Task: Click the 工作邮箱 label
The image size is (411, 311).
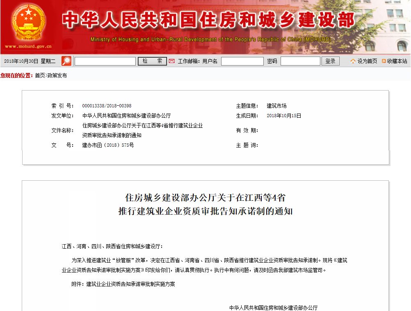Action: [x=189, y=61]
